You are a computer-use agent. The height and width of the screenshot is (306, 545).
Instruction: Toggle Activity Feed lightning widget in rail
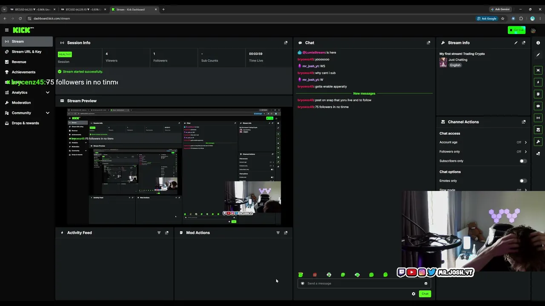click(538, 82)
